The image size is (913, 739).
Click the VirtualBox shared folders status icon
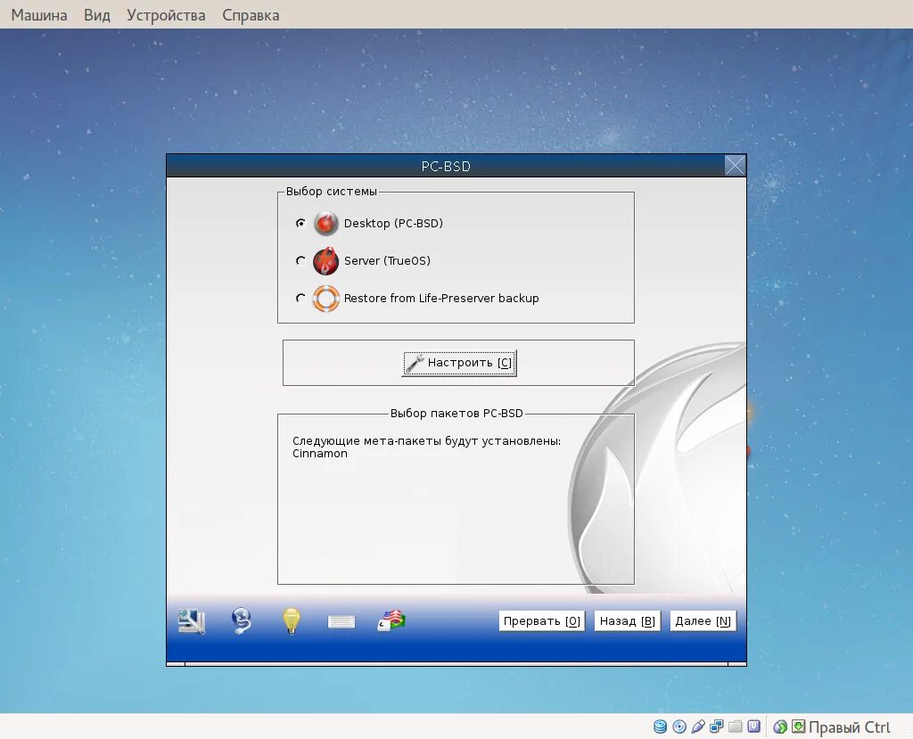pyautogui.click(x=735, y=727)
